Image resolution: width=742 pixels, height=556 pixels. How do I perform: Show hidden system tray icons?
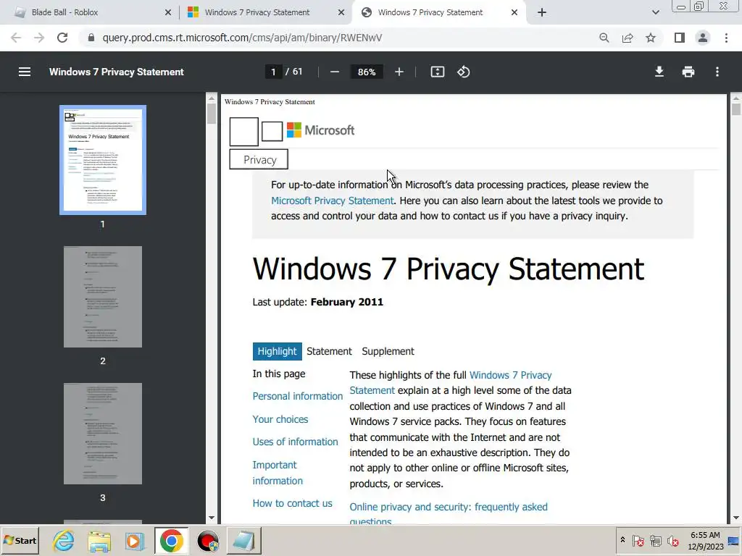point(622,540)
